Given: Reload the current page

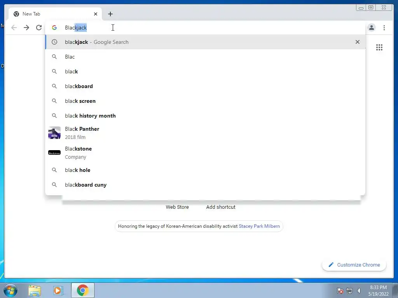Looking at the screenshot, I should click(x=39, y=28).
